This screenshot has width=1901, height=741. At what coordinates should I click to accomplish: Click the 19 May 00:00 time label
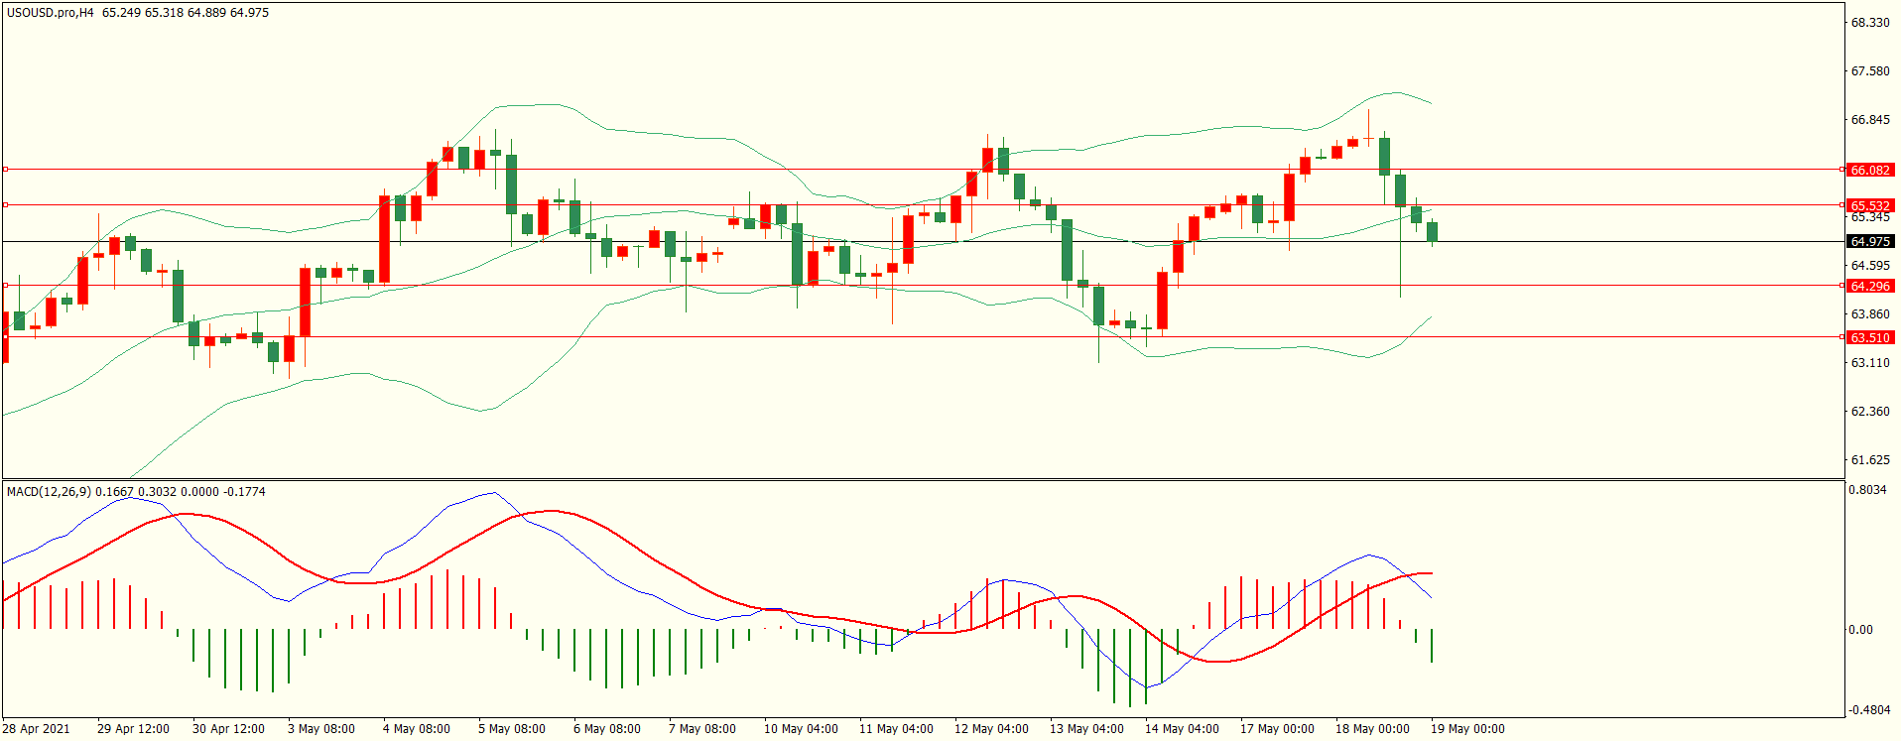(x=1467, y=728)
